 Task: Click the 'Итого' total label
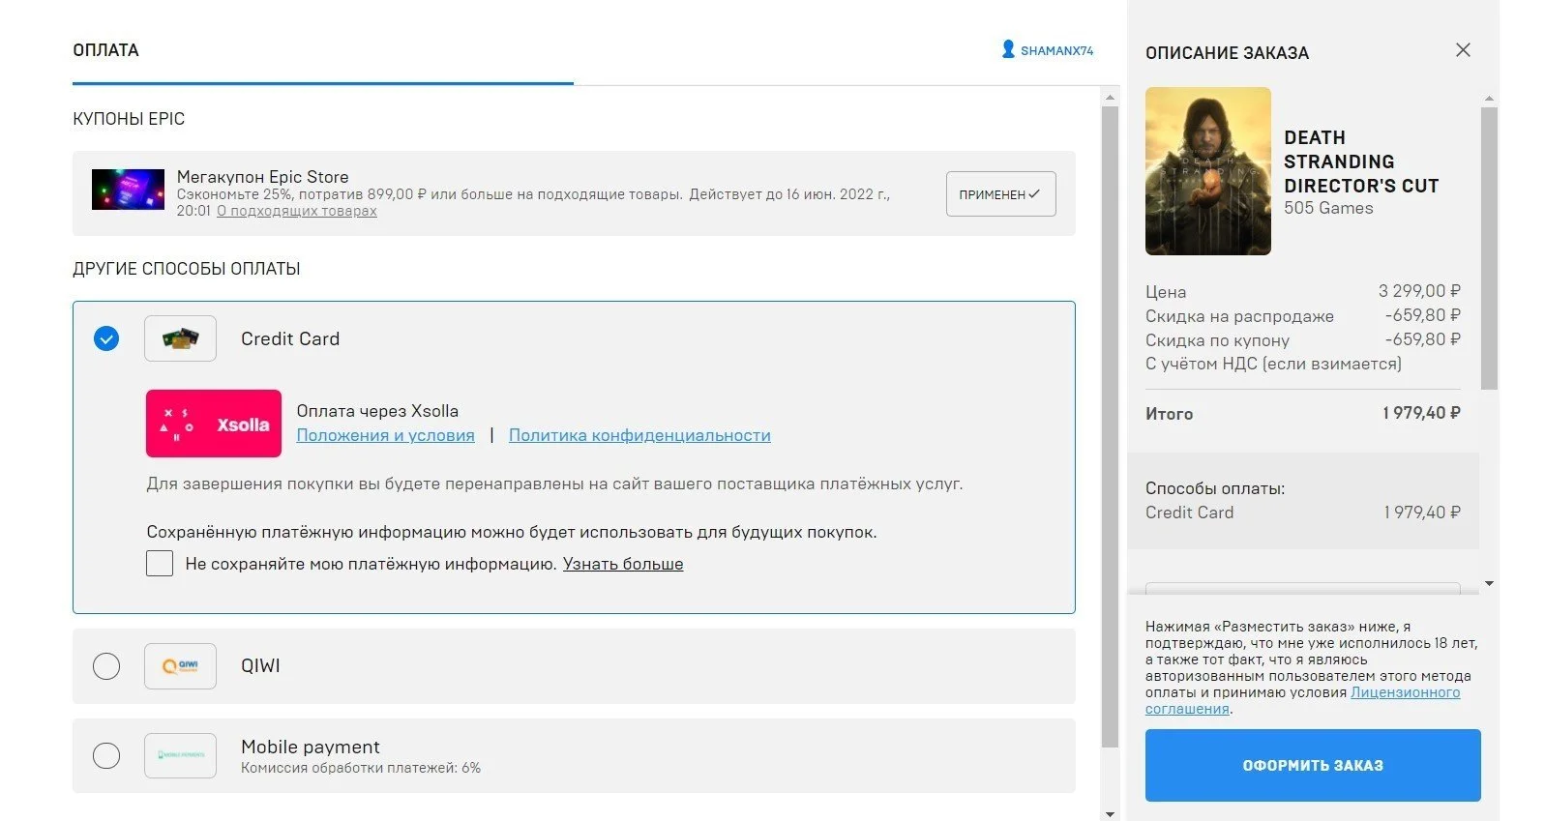1169,414
